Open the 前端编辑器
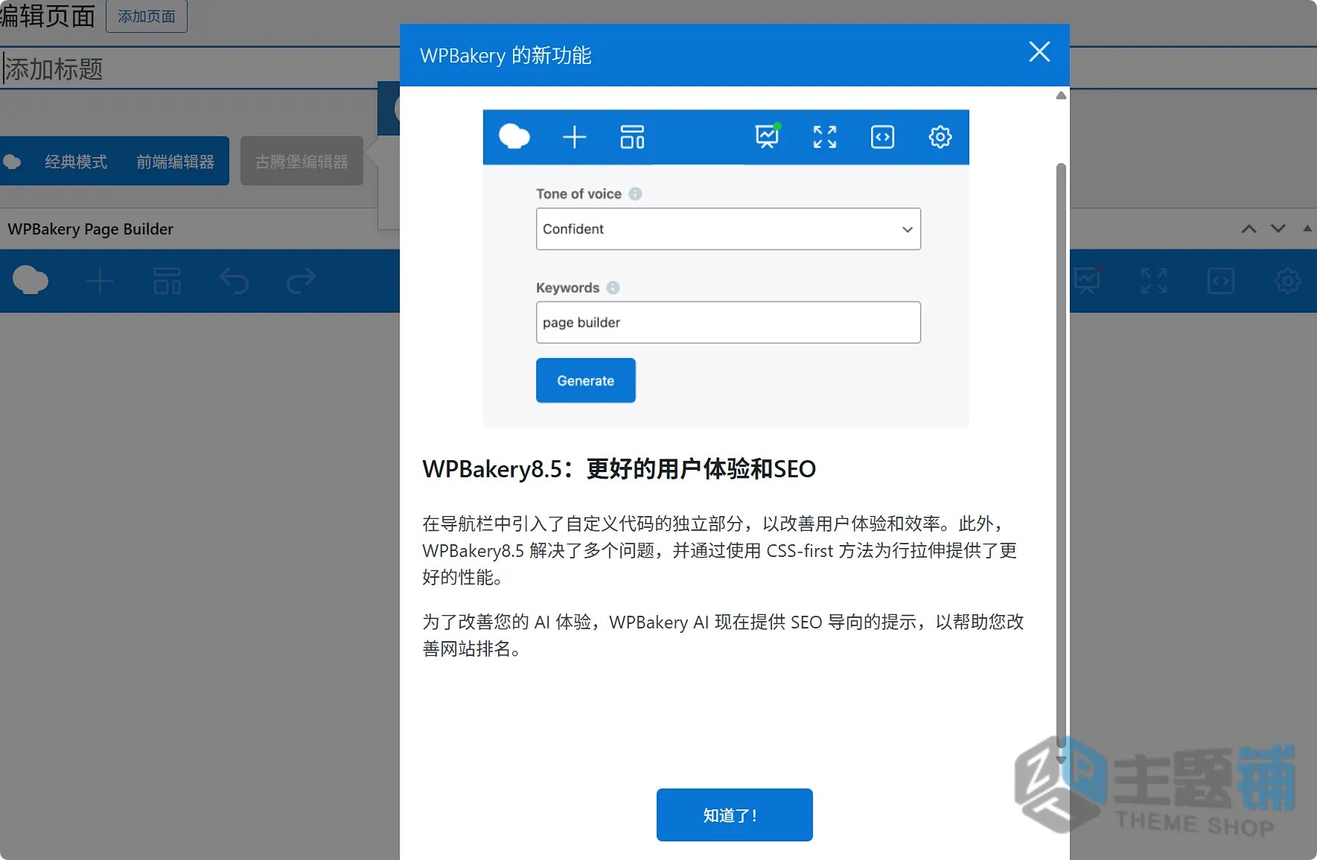This screenshot has width=1317, height=860. (x=176, y=162)
